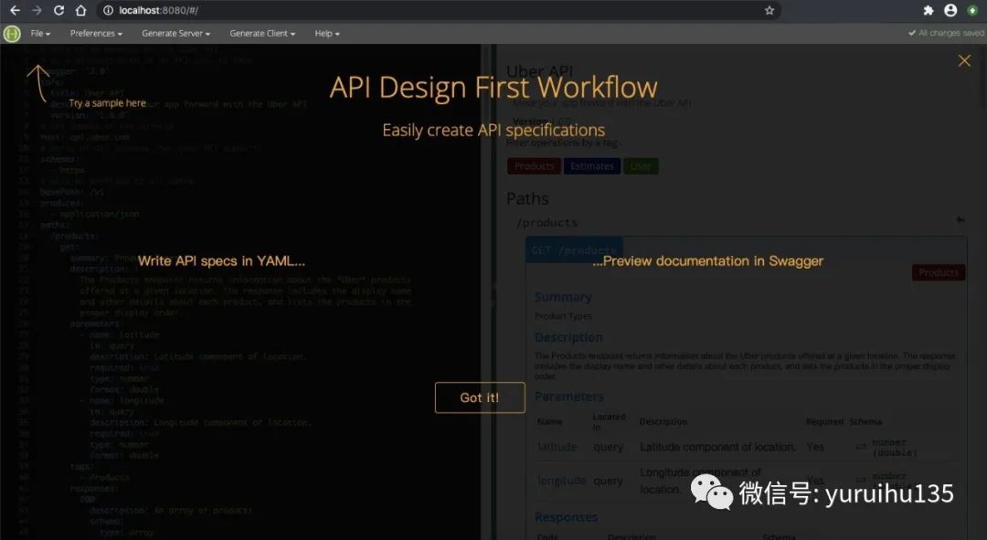Click the GET /products operation header
The height and width of the screenshot is (540, 987).
[x=573, y=249]
